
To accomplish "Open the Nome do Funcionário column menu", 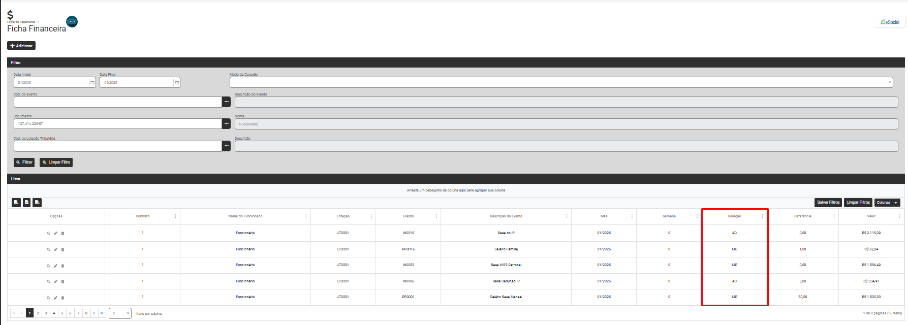I will (306, 216).
